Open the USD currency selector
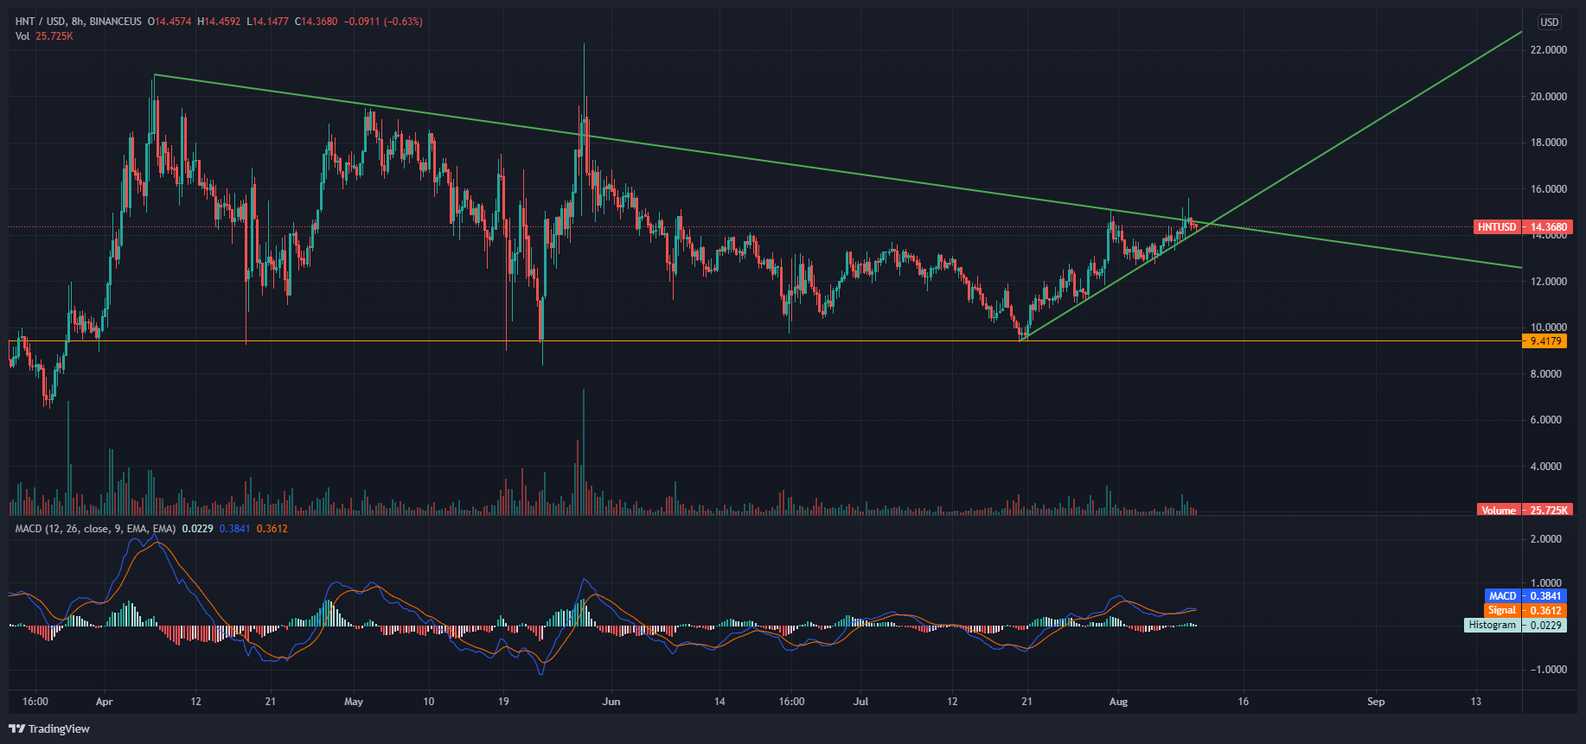This screenshot has height=744, width=1586. 1549,22
